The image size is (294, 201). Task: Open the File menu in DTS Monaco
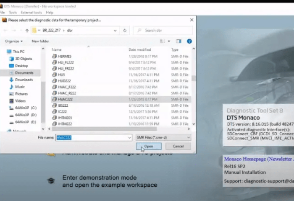pos(2,12)
